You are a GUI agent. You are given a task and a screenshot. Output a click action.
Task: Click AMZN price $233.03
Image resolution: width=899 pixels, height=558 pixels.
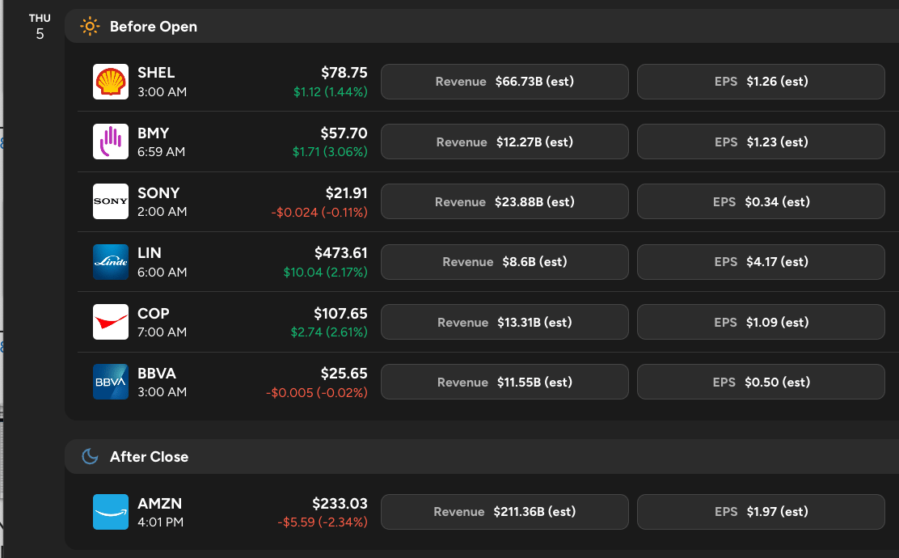tap(340, 504)
